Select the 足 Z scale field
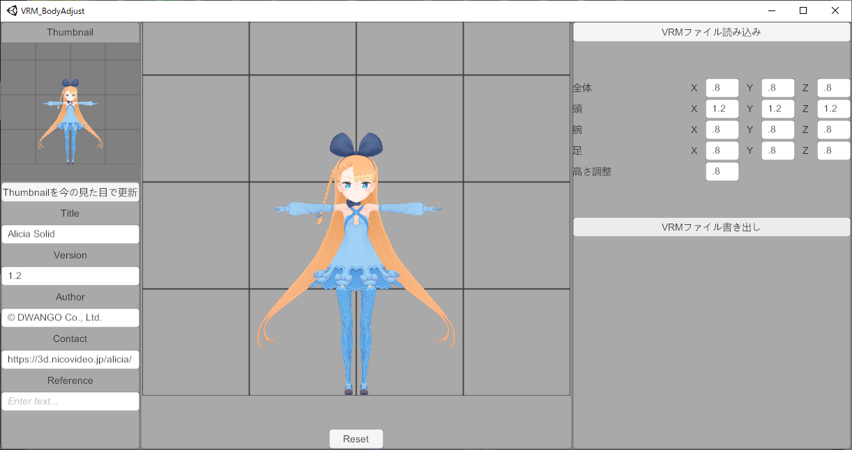Screen dimensions: 852x450 pos(834,150)
